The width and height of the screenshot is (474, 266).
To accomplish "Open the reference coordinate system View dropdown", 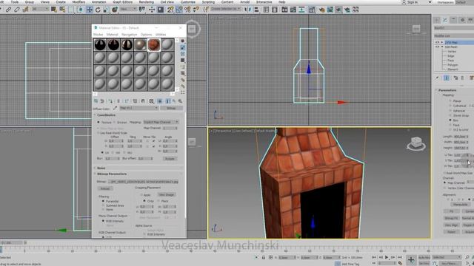I will (128, 10).
